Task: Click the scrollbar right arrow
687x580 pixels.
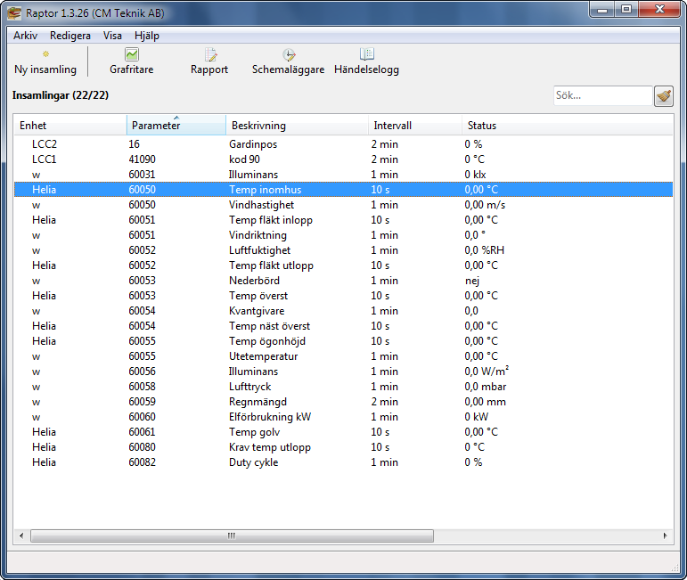Action: tap(665, 535)
